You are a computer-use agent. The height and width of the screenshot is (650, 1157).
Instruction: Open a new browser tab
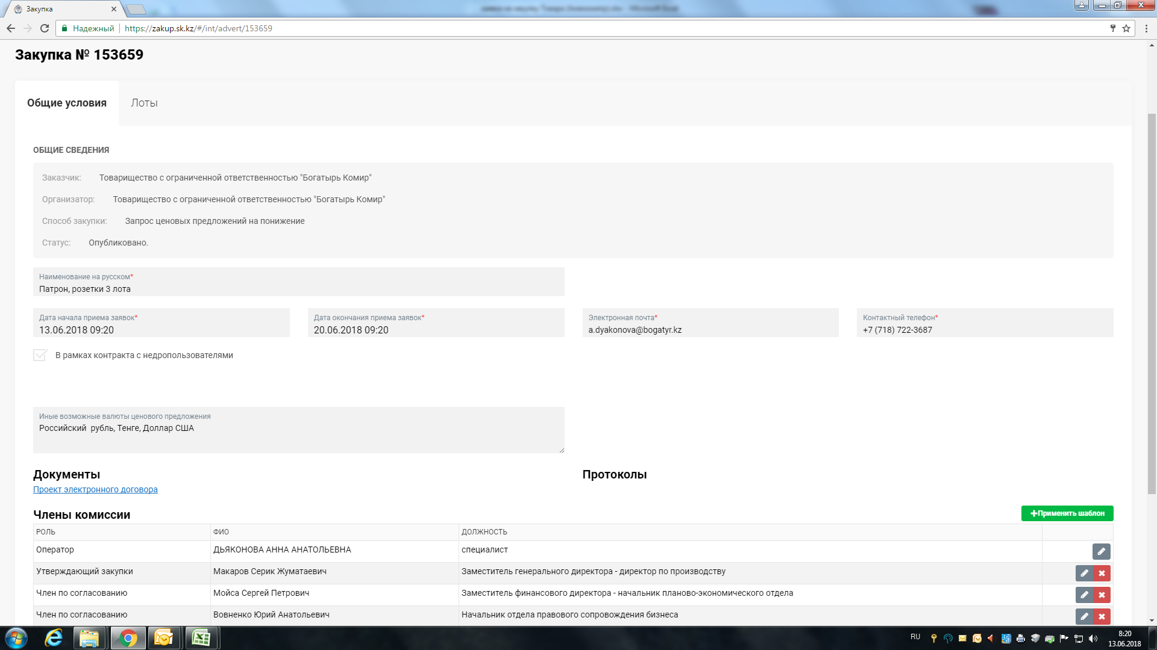[136, 9]
